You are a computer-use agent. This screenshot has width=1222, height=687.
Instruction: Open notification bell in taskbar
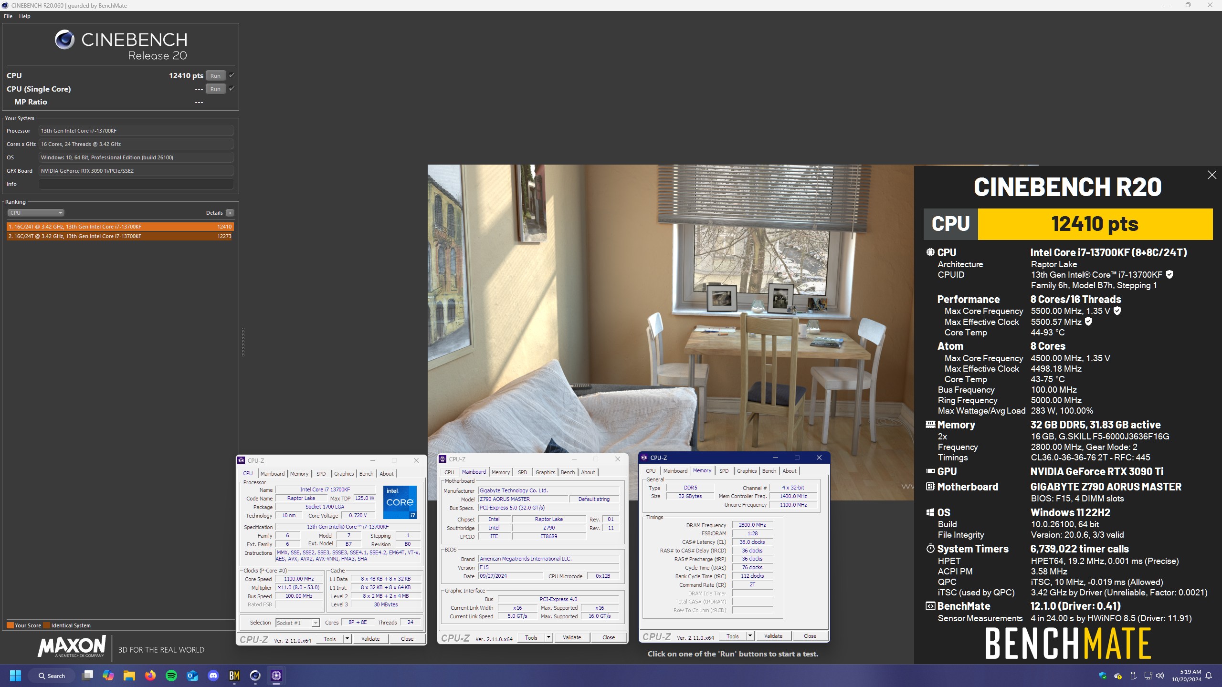tap(1209, 676)
